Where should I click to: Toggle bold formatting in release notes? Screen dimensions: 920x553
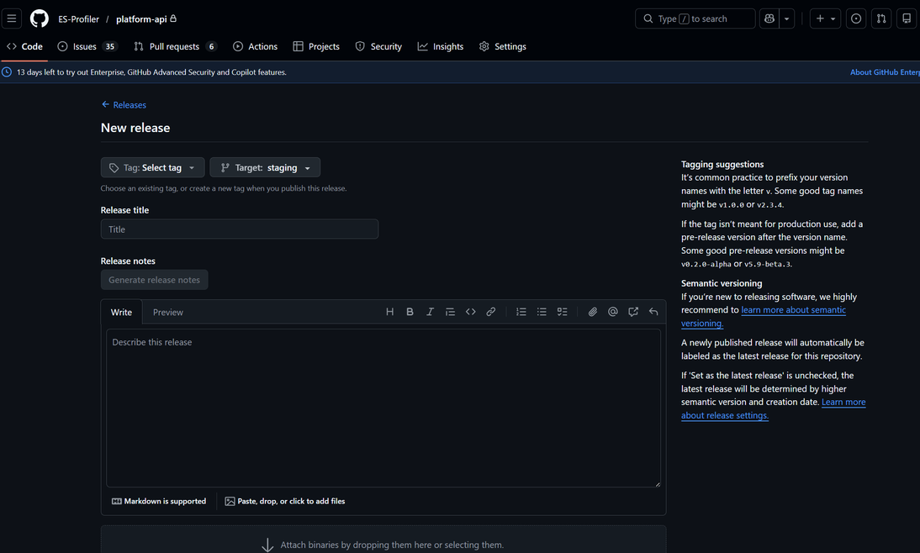(x=410, y=312)
